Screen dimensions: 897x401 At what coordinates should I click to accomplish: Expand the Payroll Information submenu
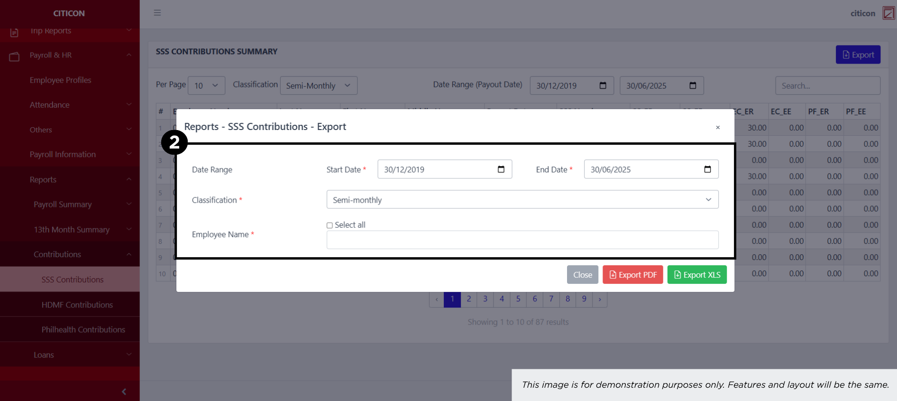129,154
